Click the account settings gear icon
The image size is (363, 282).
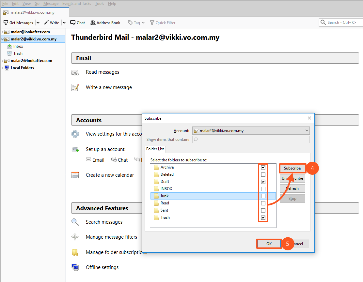point(75,134)
